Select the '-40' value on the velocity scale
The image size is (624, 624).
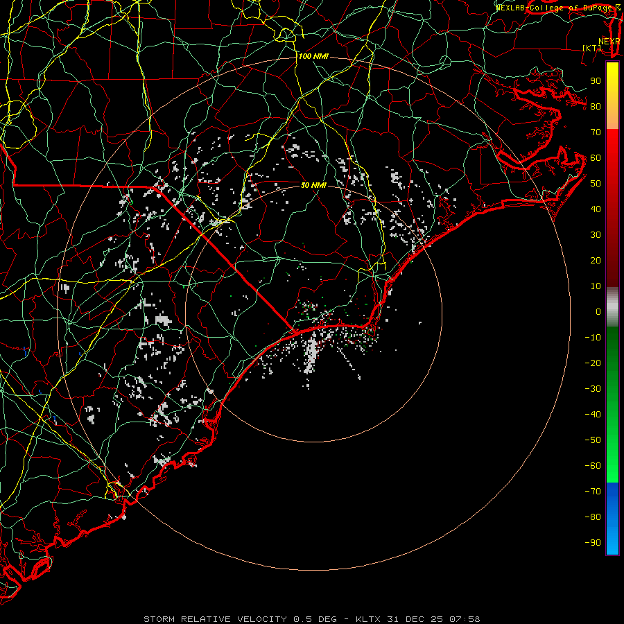pyautogui.click(x=593, y=415)
